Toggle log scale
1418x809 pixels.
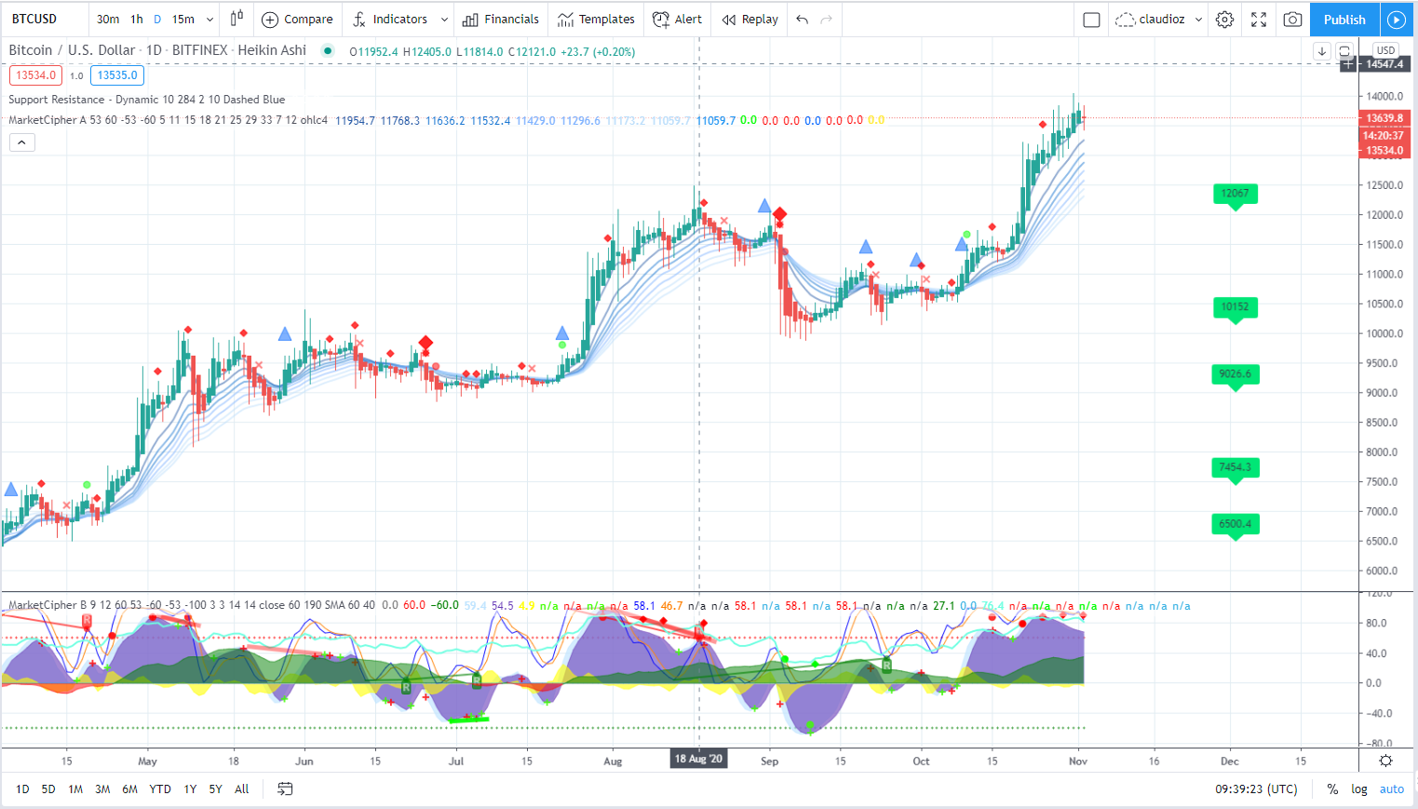point(1359,789)
